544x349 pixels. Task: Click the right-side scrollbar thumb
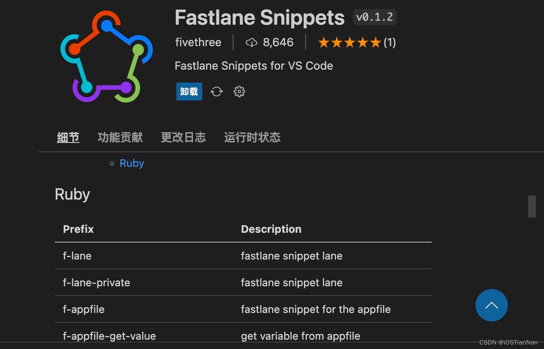pyautogui.click(x=533, y=206)
